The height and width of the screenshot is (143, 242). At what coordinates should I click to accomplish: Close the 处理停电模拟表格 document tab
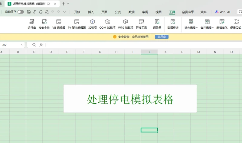tap(55, 4)
